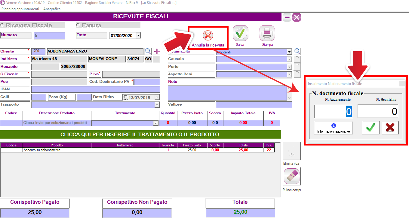Open the Trattamento dropdown in entry row
Image resolution: width=409 pixels, height=222 pixels.
156,123
